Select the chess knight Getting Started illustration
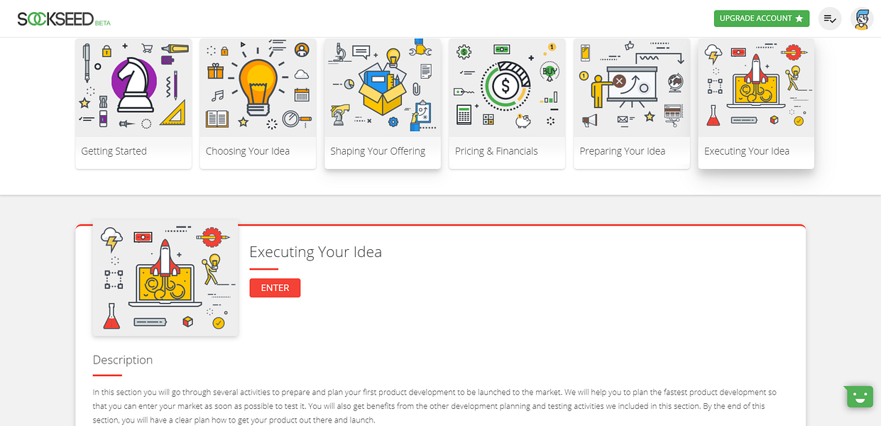Image resolution: width=881 pixels, height=426 pixels. [133, 88]
